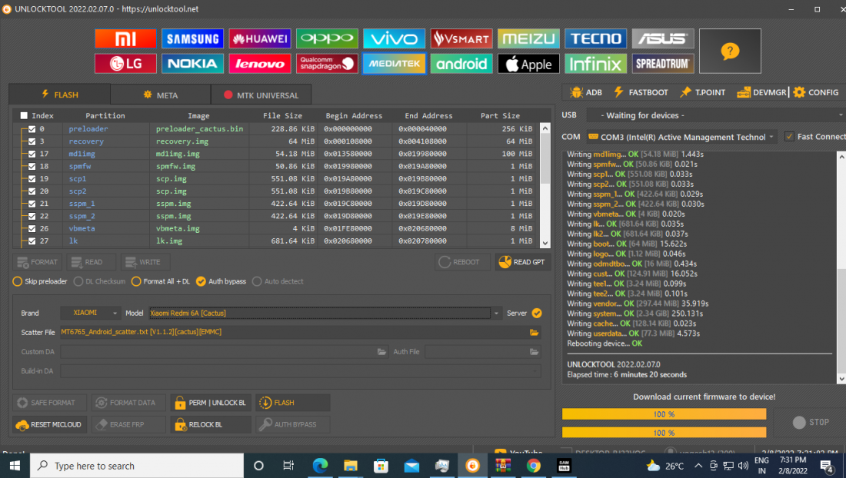The height and width of the screenshot is (478, 846).
Task: Start flashing with the FLASH button
Action: click(x=292, y=403)
